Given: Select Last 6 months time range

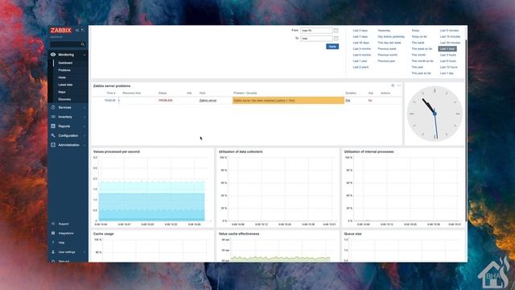Looking at the screenshot, I should click(x=361, y=55).
